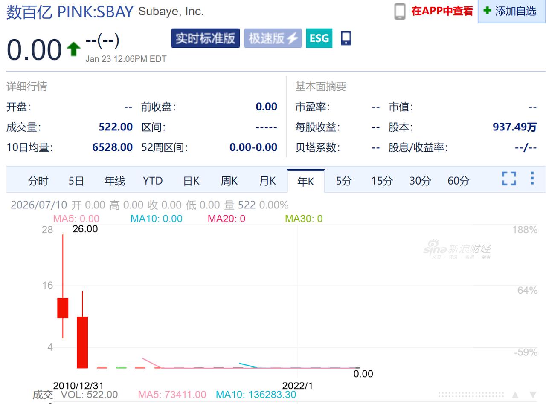Click the 2022/1 date label on the chart axis
The height and width of the screenshot is (404, 546).
[297, 386]
